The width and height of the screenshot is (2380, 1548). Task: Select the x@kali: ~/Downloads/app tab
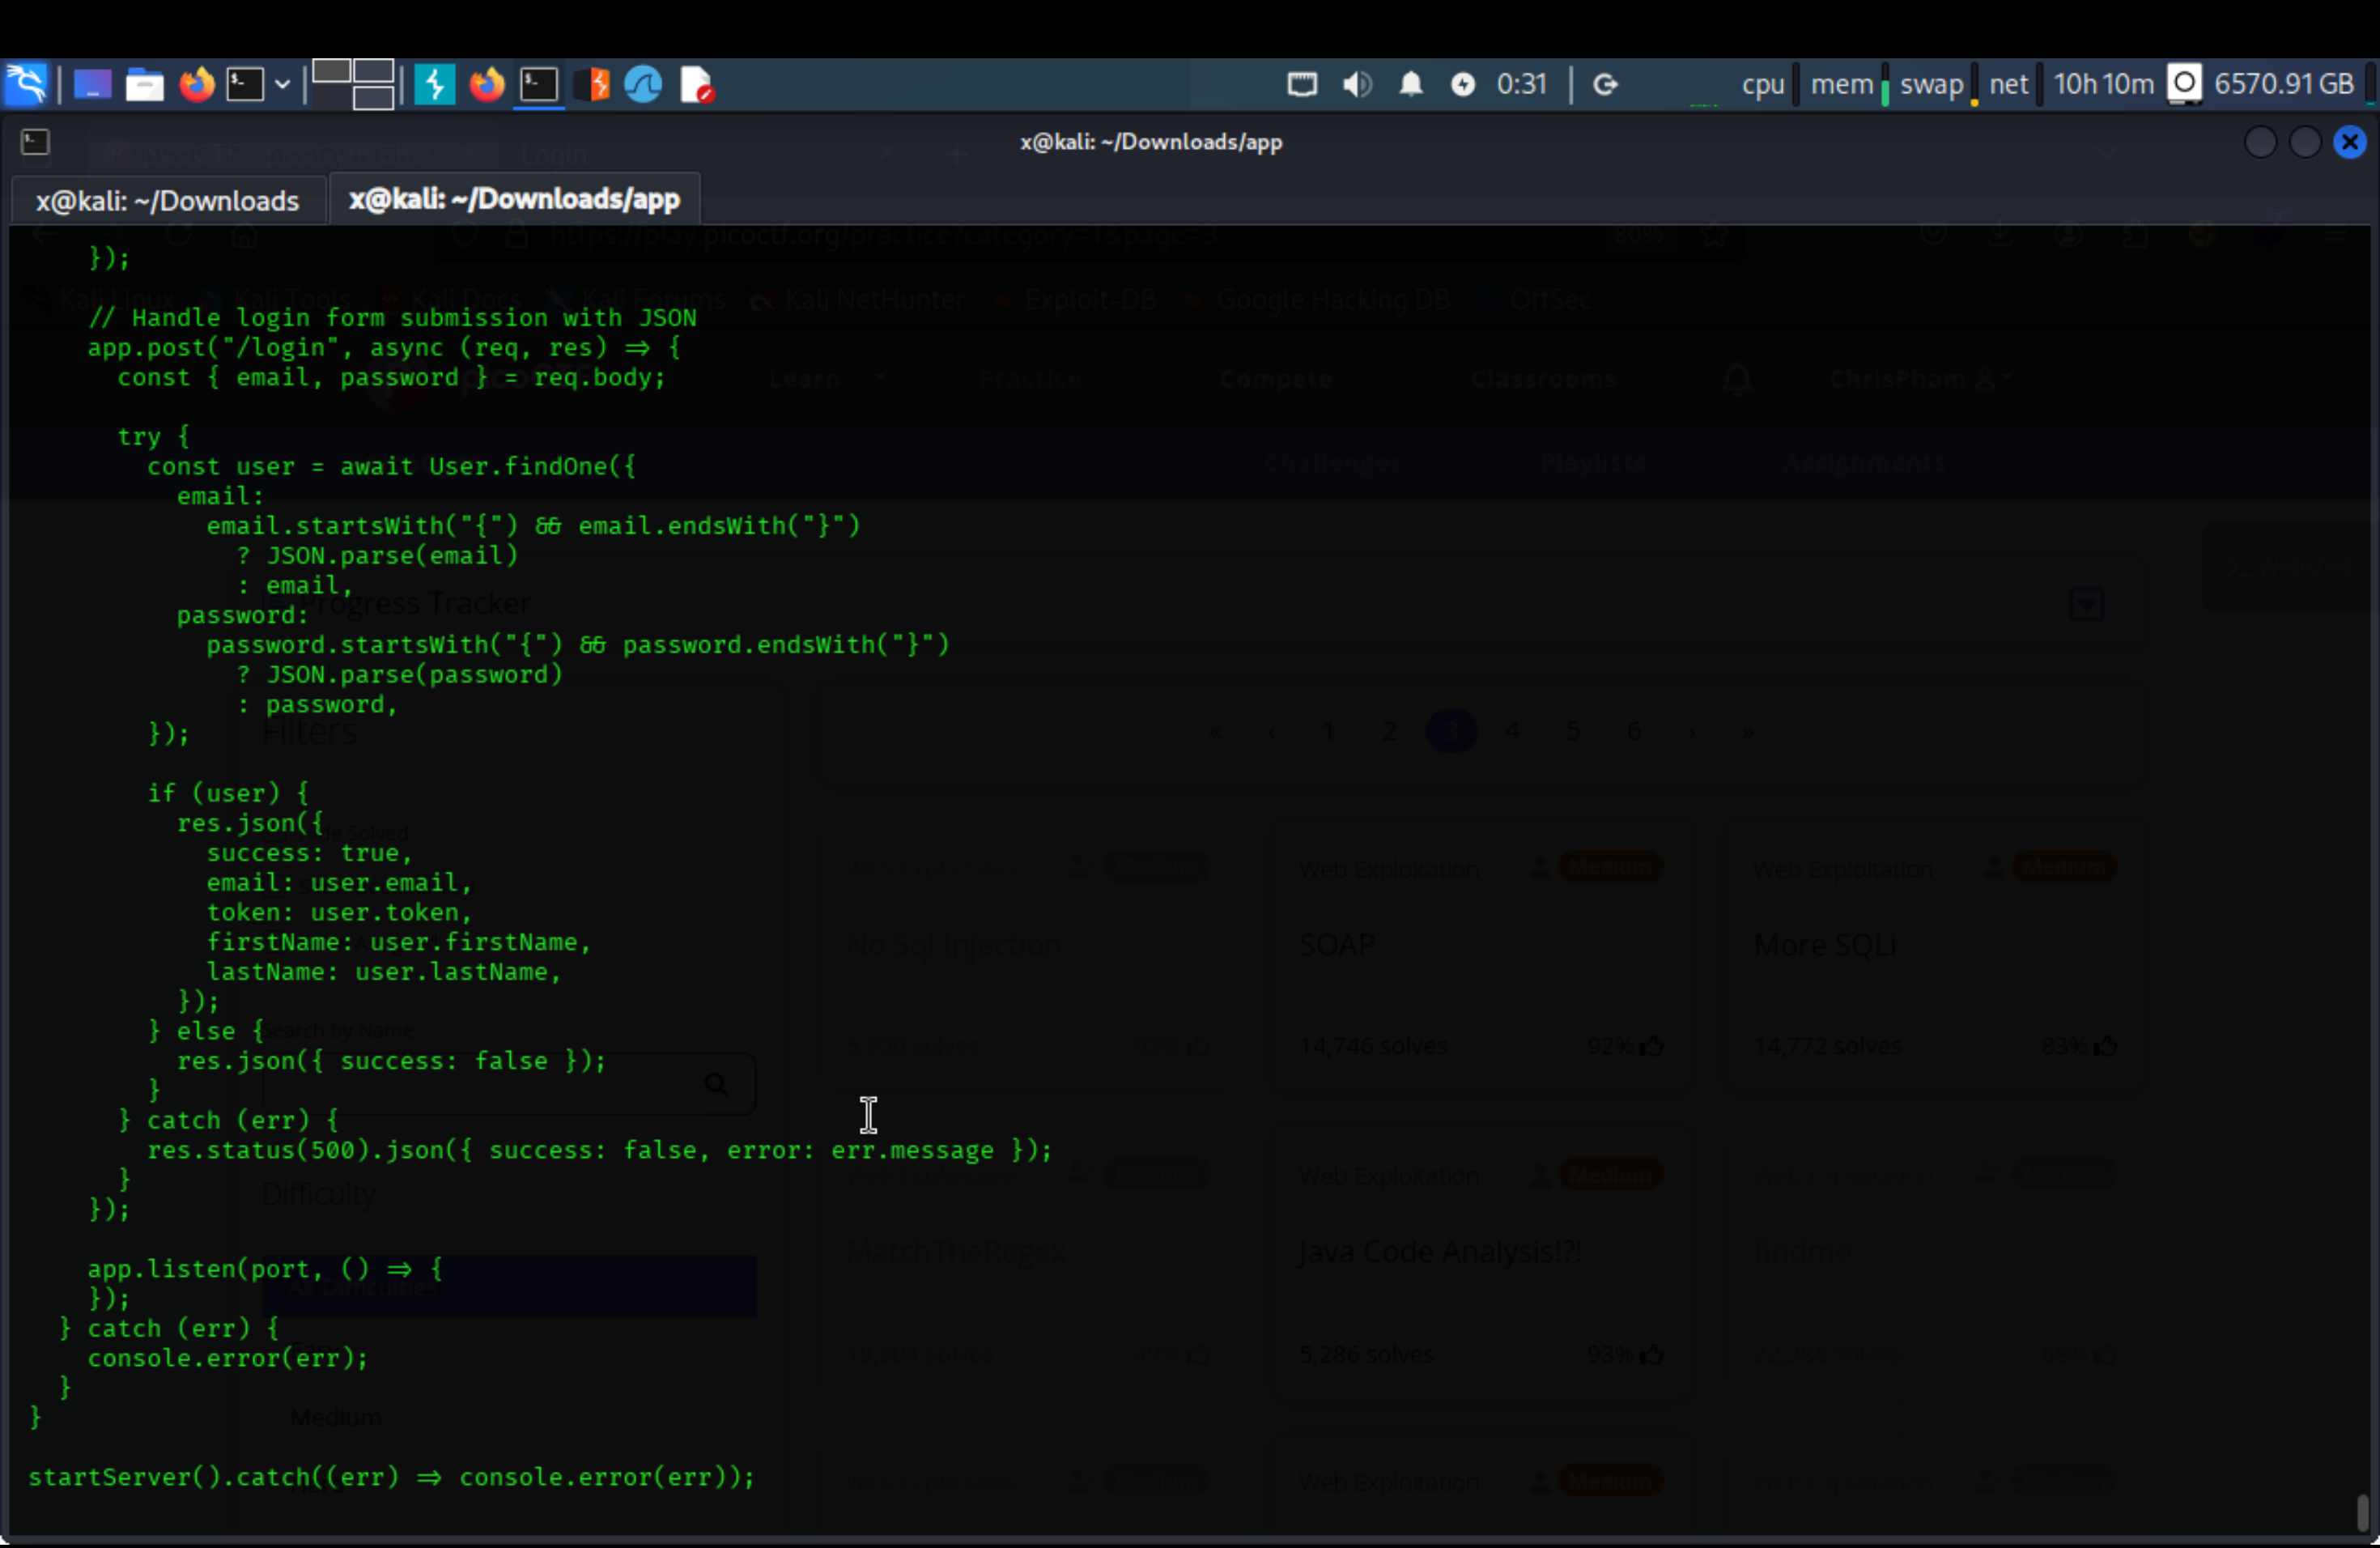click(x=514, y=199)
